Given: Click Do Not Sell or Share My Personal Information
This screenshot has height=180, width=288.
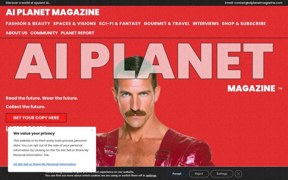Looking at the screenshot, I should click(45, 164).
